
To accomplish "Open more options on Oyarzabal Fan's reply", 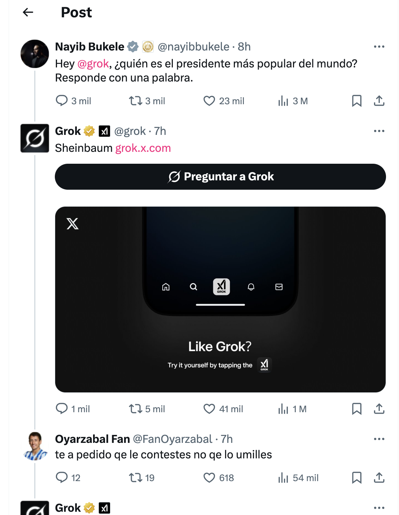I will (379, 439).
